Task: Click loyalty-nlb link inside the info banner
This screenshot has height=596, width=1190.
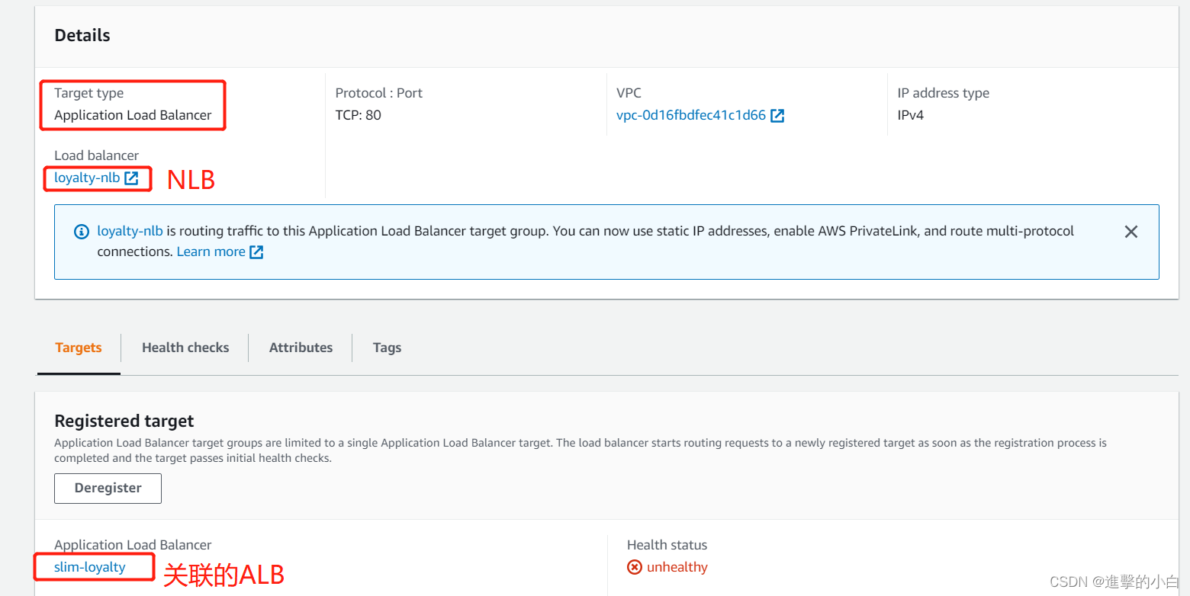Action: point(130,231)
